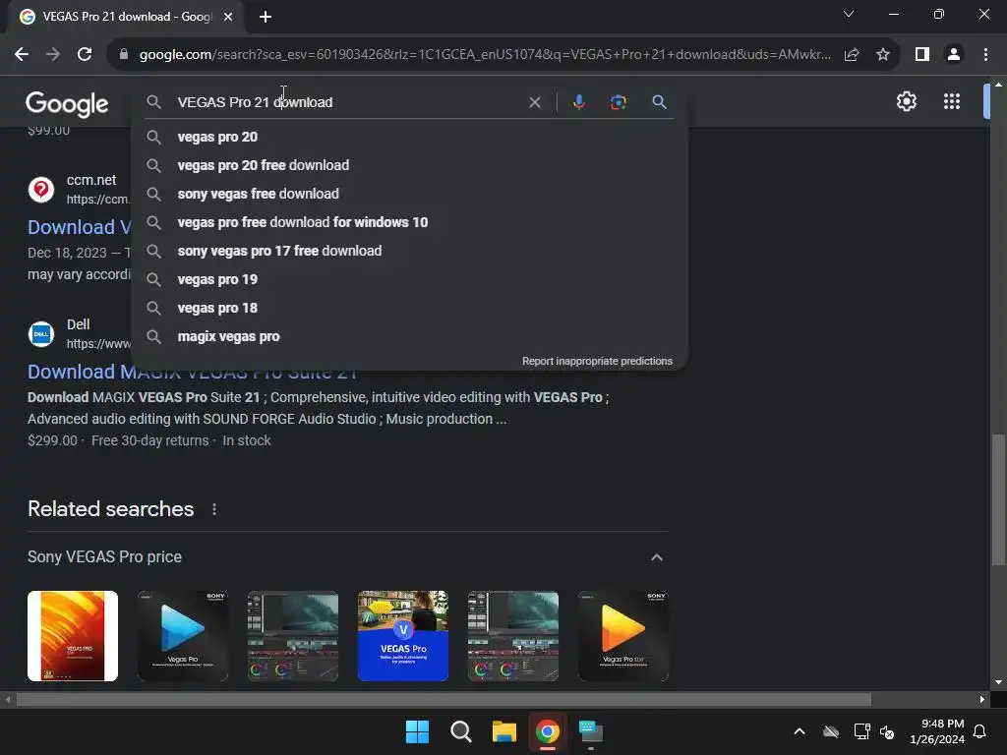Select suggestion vegas pro 20 free download
The image size is (1007, 755).
[409, 165]
